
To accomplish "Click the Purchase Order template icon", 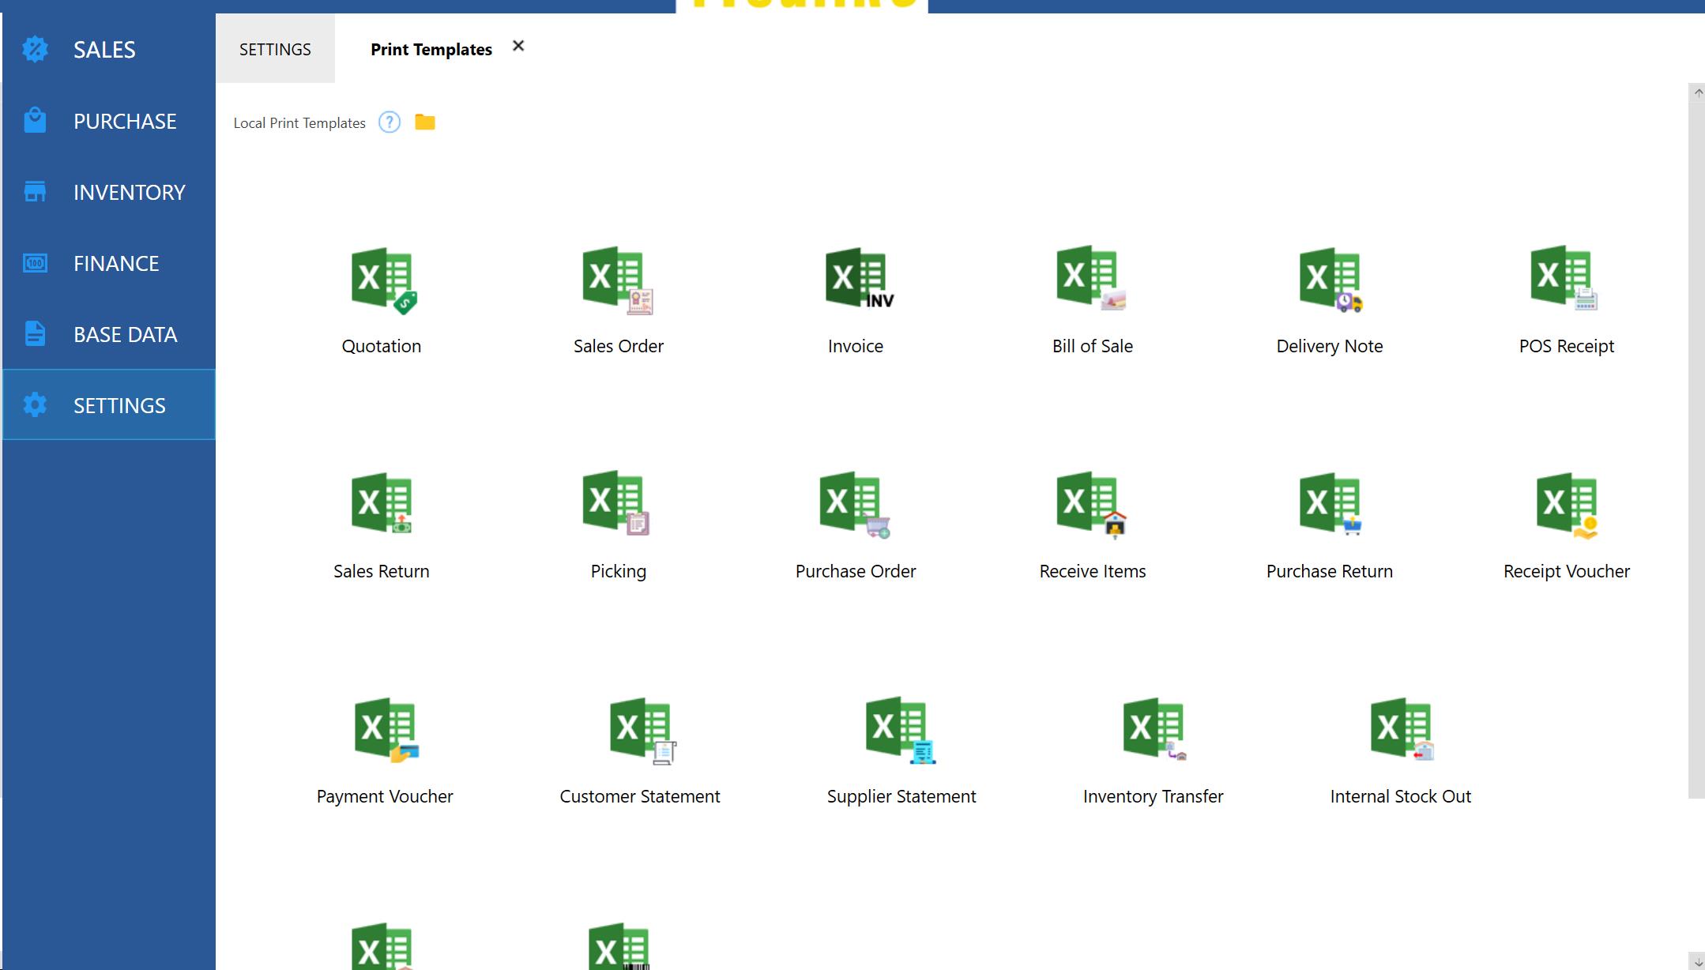I will pos(854,506).
